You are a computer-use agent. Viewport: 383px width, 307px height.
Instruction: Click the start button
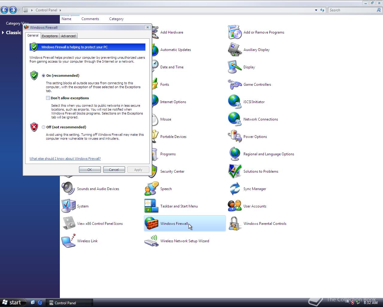tap(13, 303)
